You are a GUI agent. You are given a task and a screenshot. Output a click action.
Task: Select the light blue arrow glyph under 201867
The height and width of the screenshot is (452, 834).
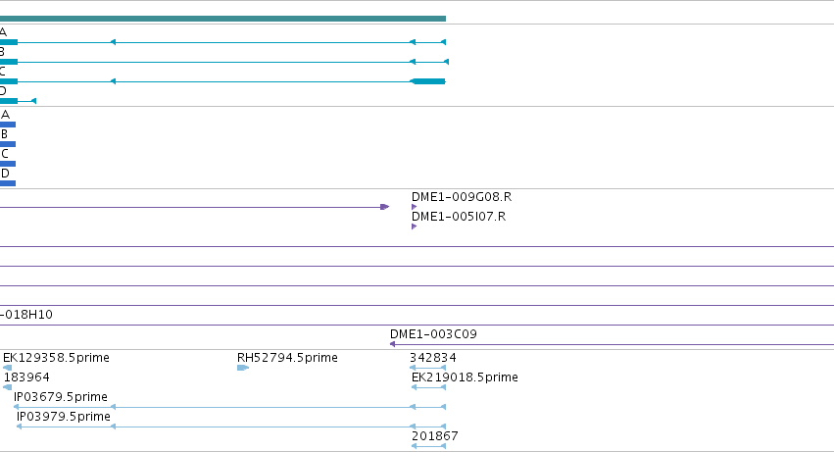(x=428, y=446)
